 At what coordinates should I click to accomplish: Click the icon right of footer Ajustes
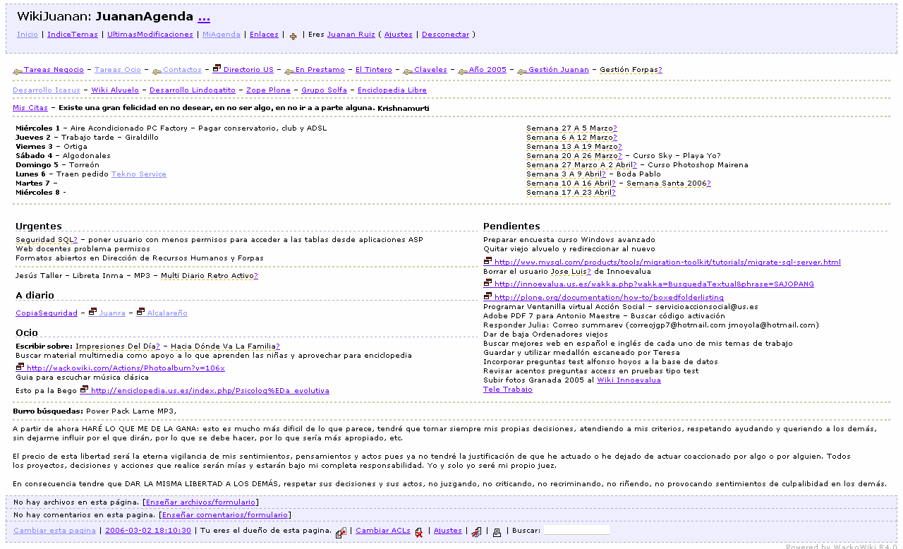pyautogui.click(x=477, y=533)
